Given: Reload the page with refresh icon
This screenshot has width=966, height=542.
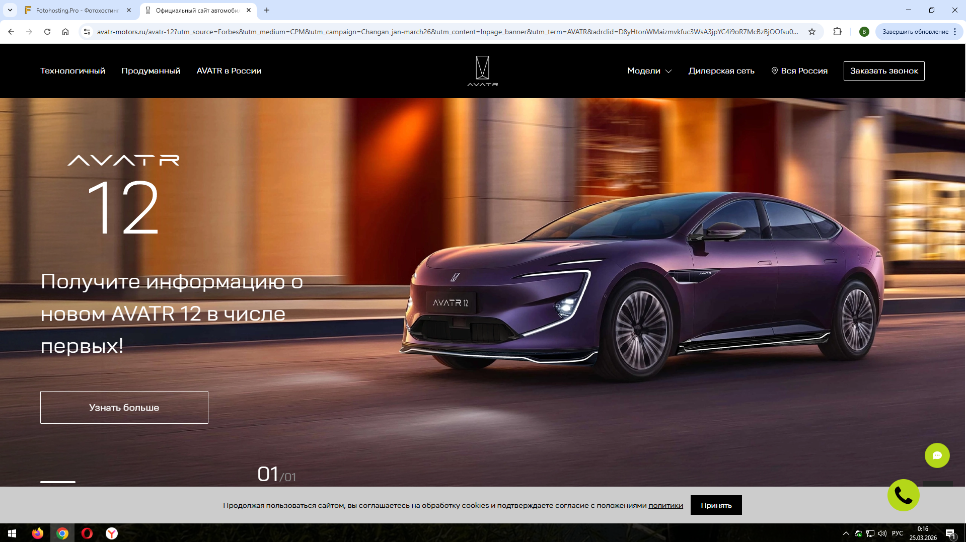Looking at the screenshot, I should pos(47,32).
